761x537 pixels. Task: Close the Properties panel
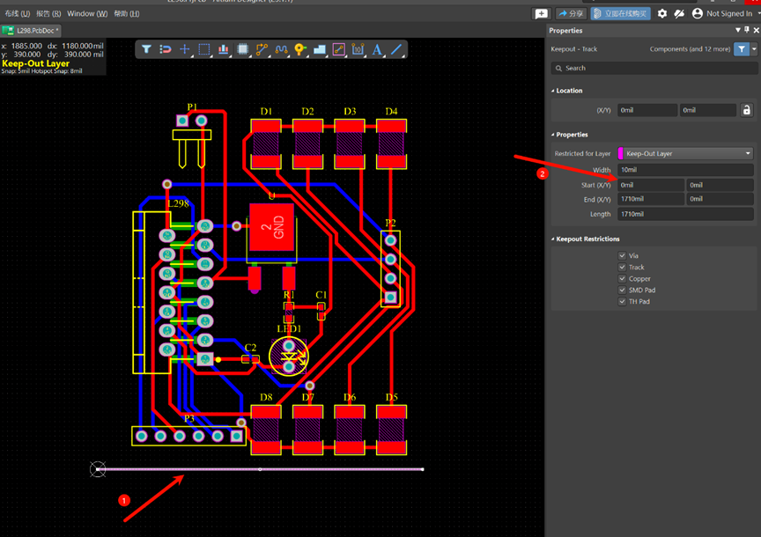756,30
